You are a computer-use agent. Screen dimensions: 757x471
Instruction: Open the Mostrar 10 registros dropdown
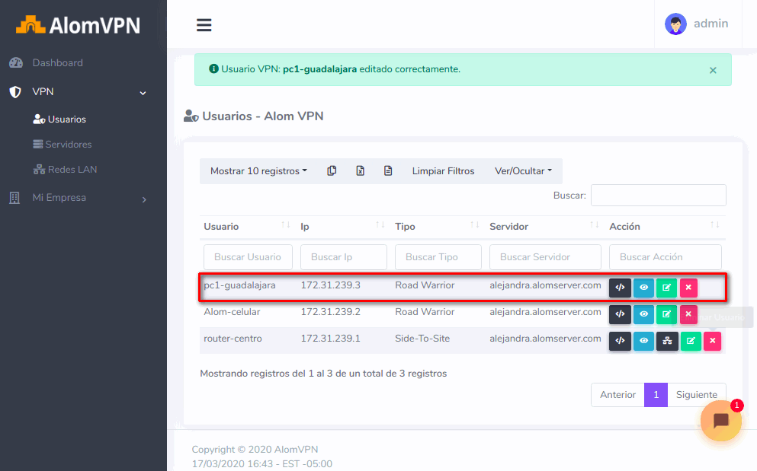point(258,171)
